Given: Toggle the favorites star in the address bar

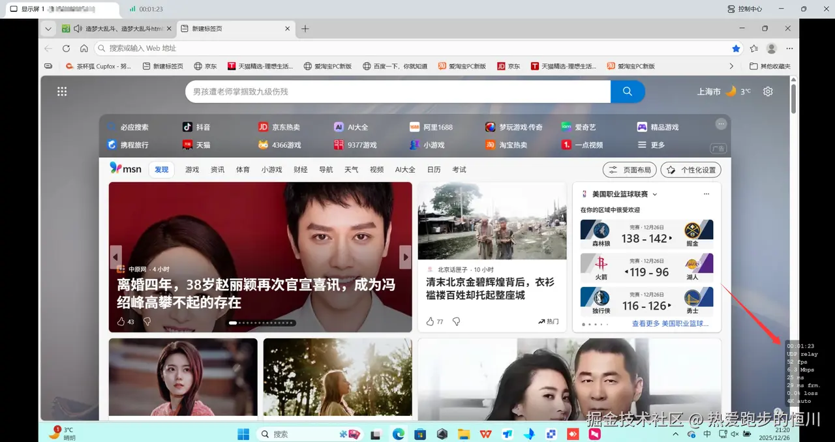Looking at the screenshot, I should pos(736,48).
